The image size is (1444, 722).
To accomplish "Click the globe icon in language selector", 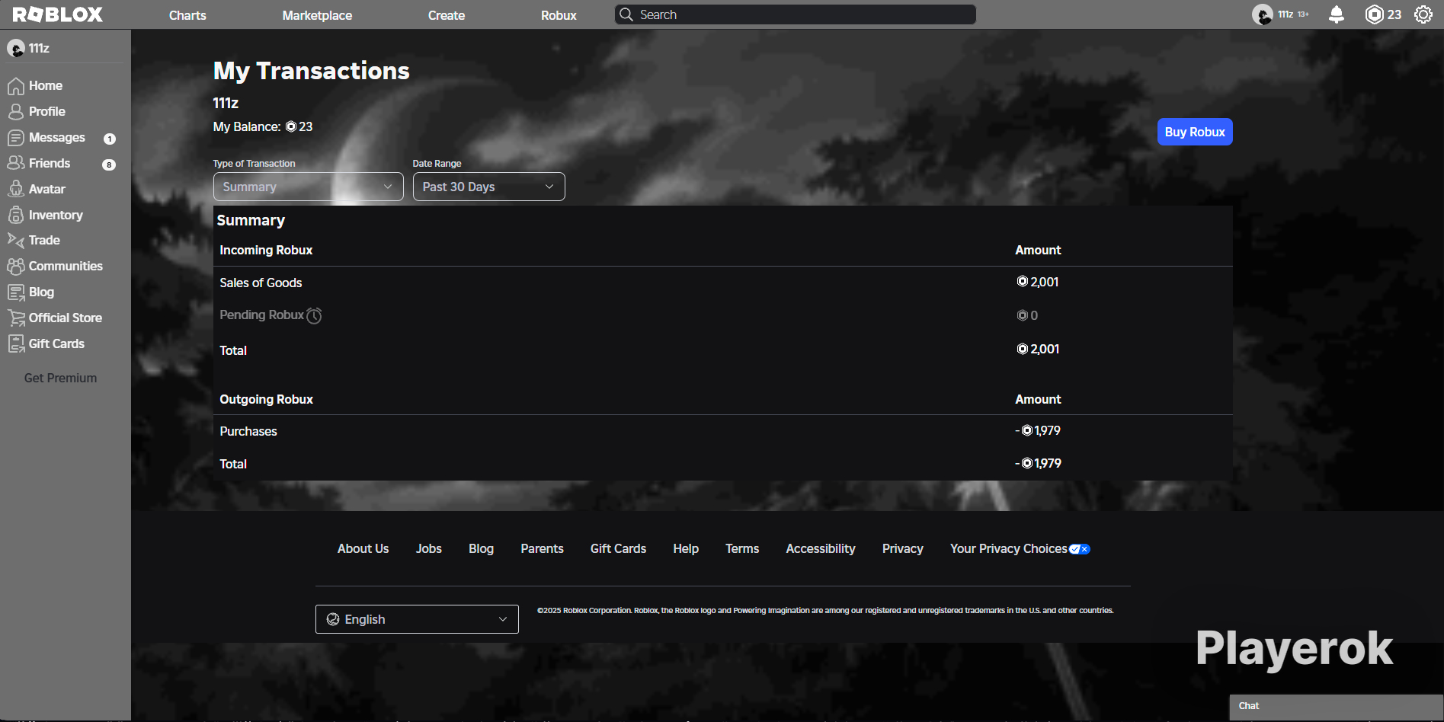I will [333, 619].
